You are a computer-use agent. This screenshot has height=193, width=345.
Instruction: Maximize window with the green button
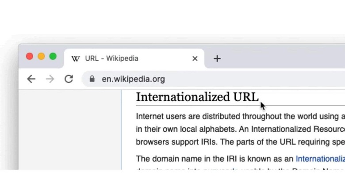tap(53, 56)
